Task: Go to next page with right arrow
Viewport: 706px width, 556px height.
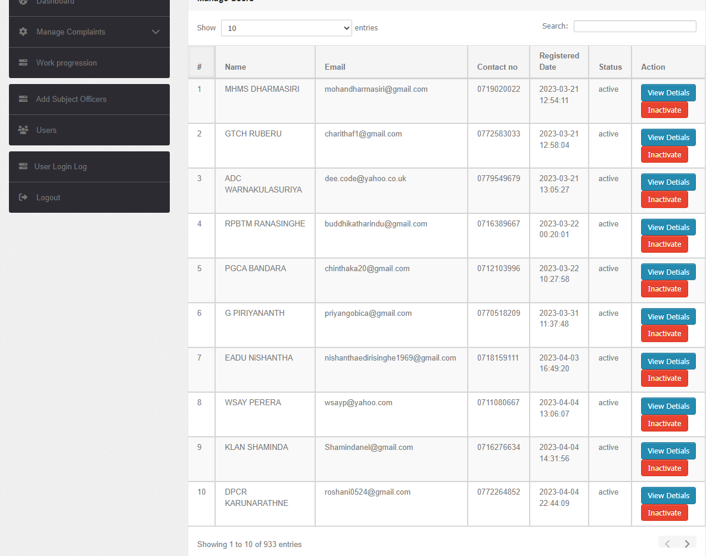Action: point(687,544)
